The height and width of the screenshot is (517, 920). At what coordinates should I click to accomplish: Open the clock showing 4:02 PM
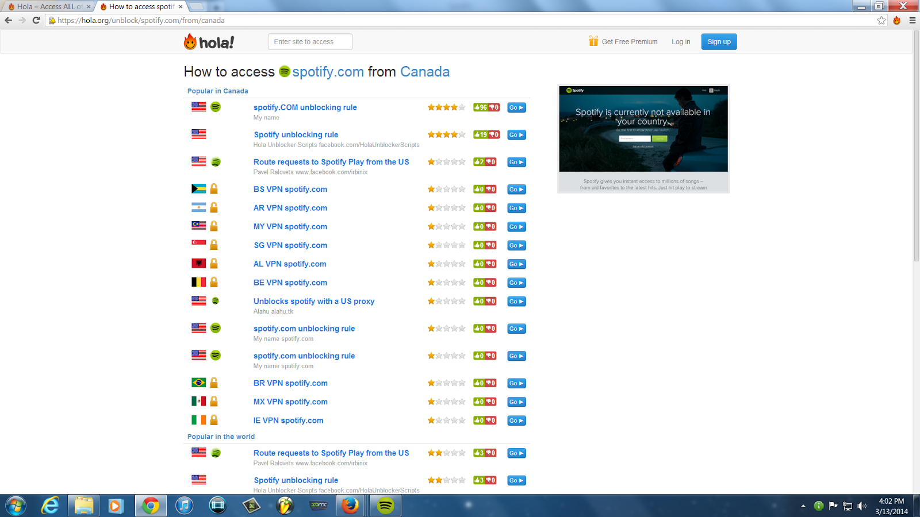click(891, 506)
